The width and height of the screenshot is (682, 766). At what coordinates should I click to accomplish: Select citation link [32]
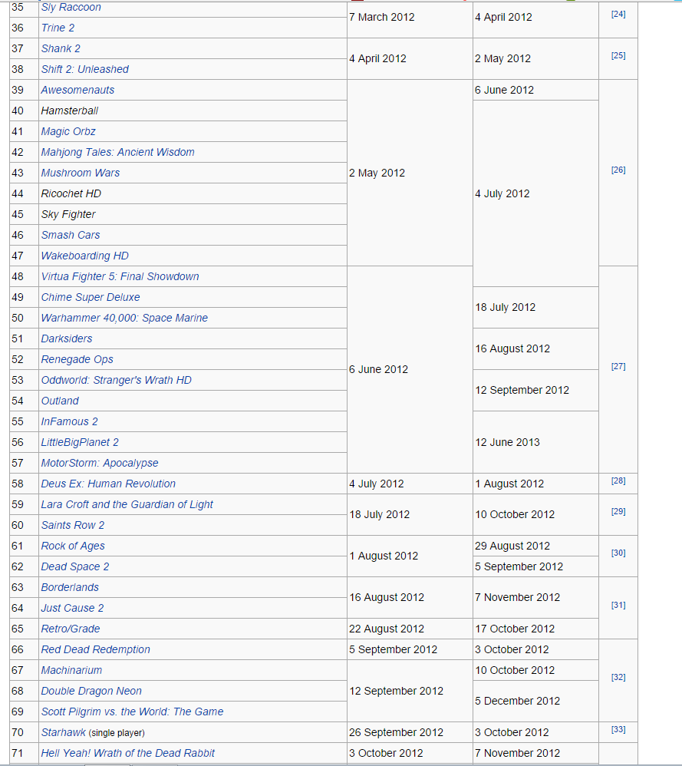coord(618,678)
